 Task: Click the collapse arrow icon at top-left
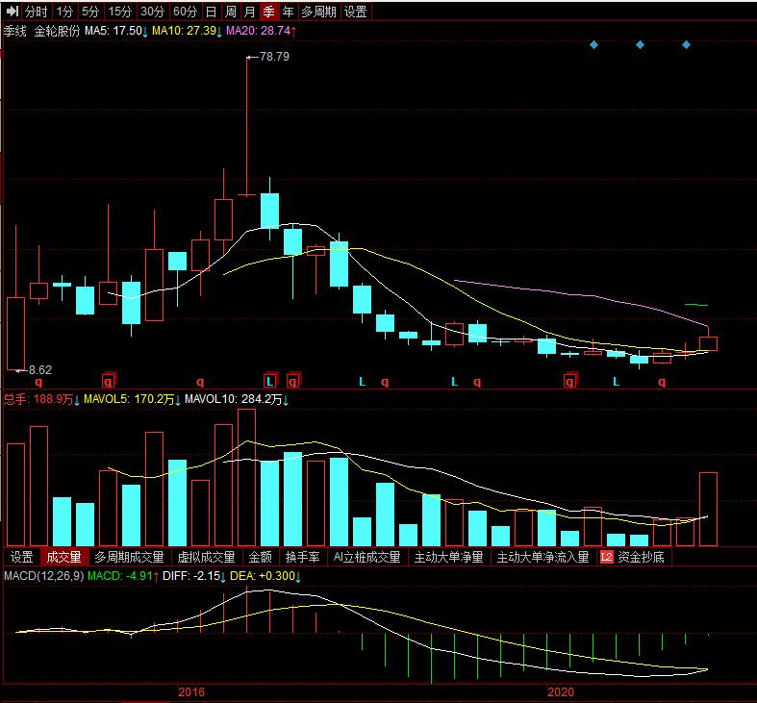tap(12, 12)
